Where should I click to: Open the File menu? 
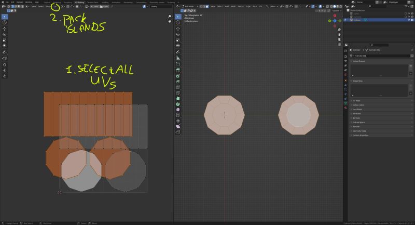click(x=7, y=2)
